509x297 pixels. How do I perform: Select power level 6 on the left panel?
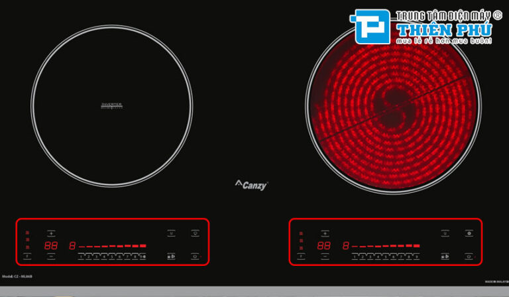119,257
